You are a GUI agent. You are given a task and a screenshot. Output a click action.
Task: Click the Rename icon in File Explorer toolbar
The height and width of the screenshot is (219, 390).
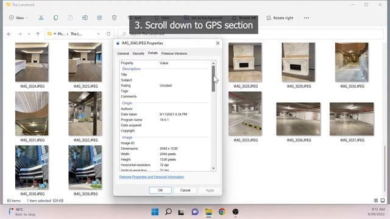(85, 18)
